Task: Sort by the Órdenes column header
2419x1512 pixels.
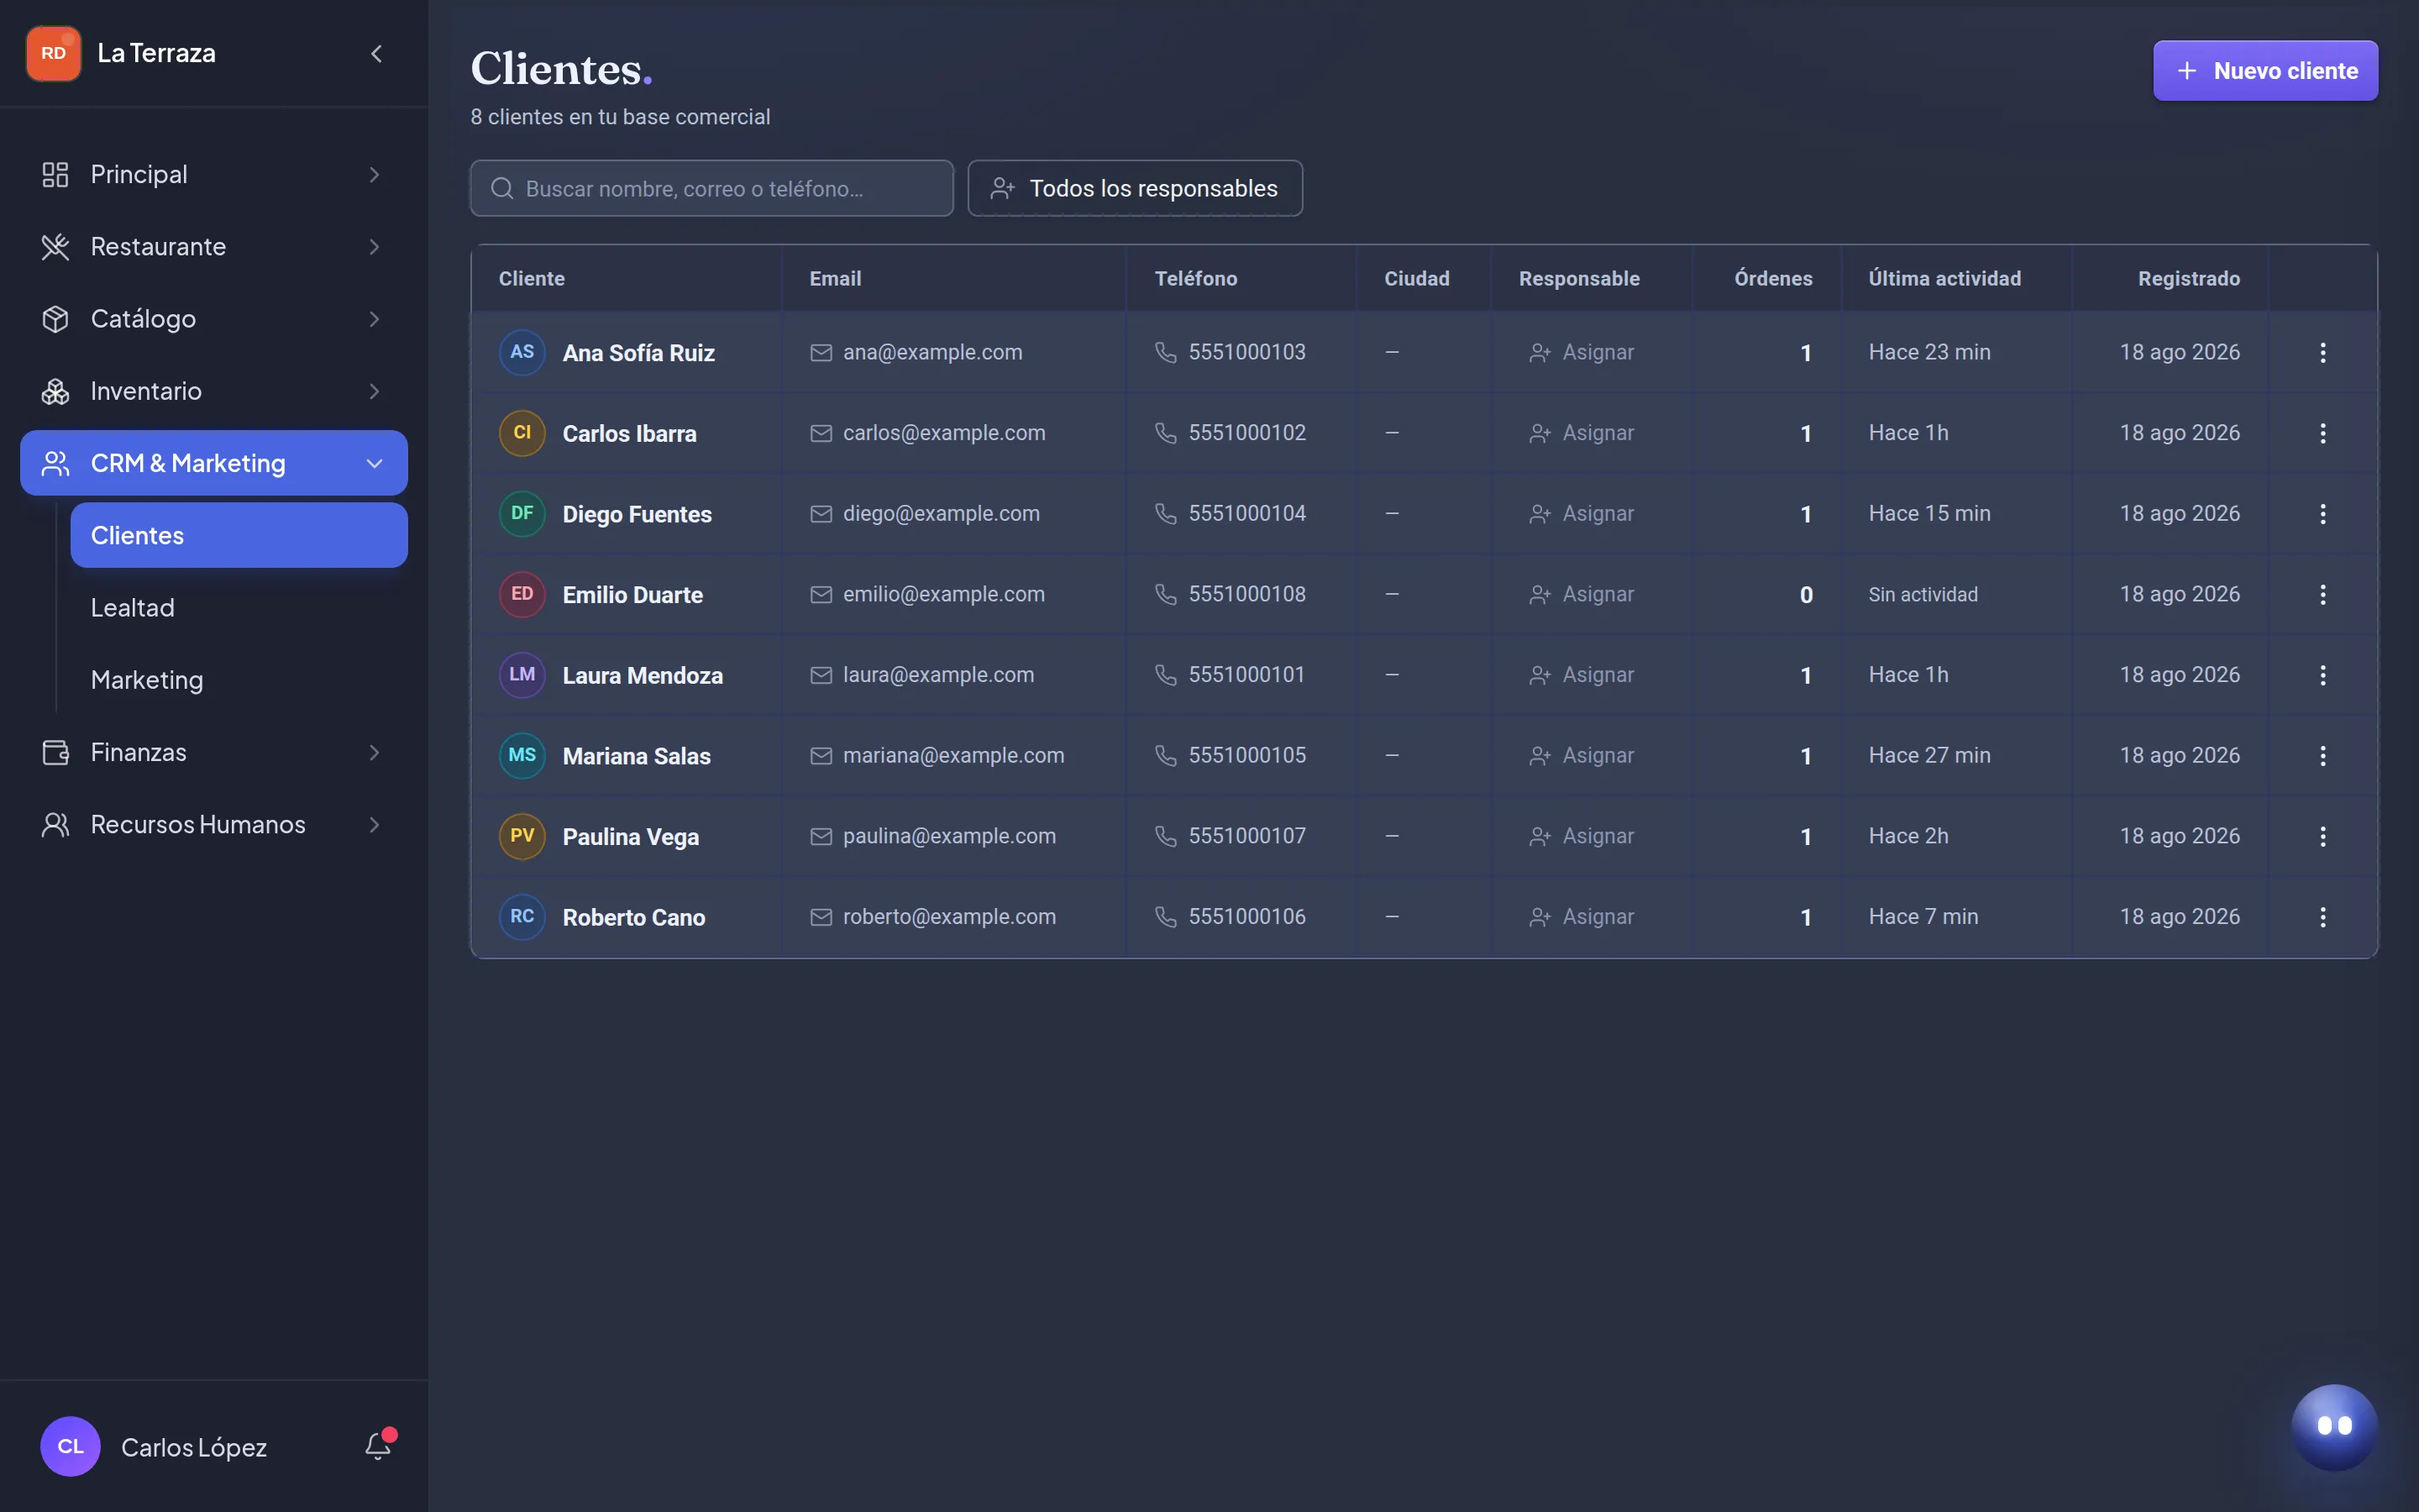Action: coord(1772,279)
